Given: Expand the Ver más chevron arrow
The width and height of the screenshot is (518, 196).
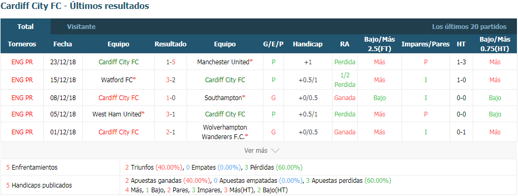Looking at the screenshot, I should 275,151.
